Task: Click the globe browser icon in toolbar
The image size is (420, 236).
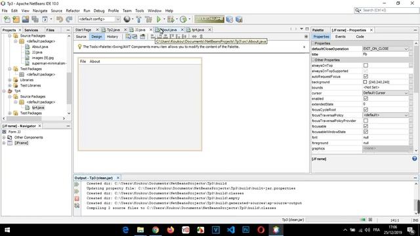Action: (x=127, y=19)
